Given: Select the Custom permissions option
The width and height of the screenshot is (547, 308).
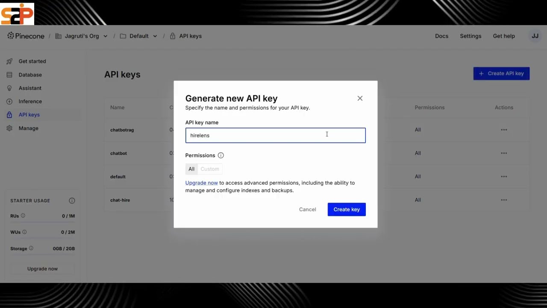Looking at the screenshot, I should pyautogui.click(x=210, y=169).
